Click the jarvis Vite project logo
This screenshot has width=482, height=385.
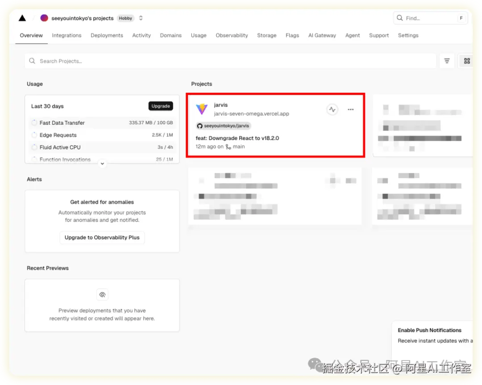pyautogui.click(x=202, y=109)
